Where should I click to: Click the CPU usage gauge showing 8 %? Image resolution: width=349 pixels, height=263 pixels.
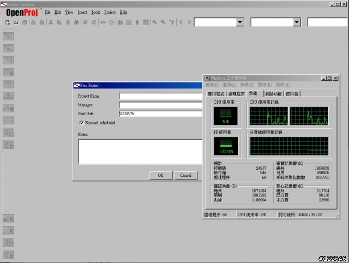click(225, 116)
